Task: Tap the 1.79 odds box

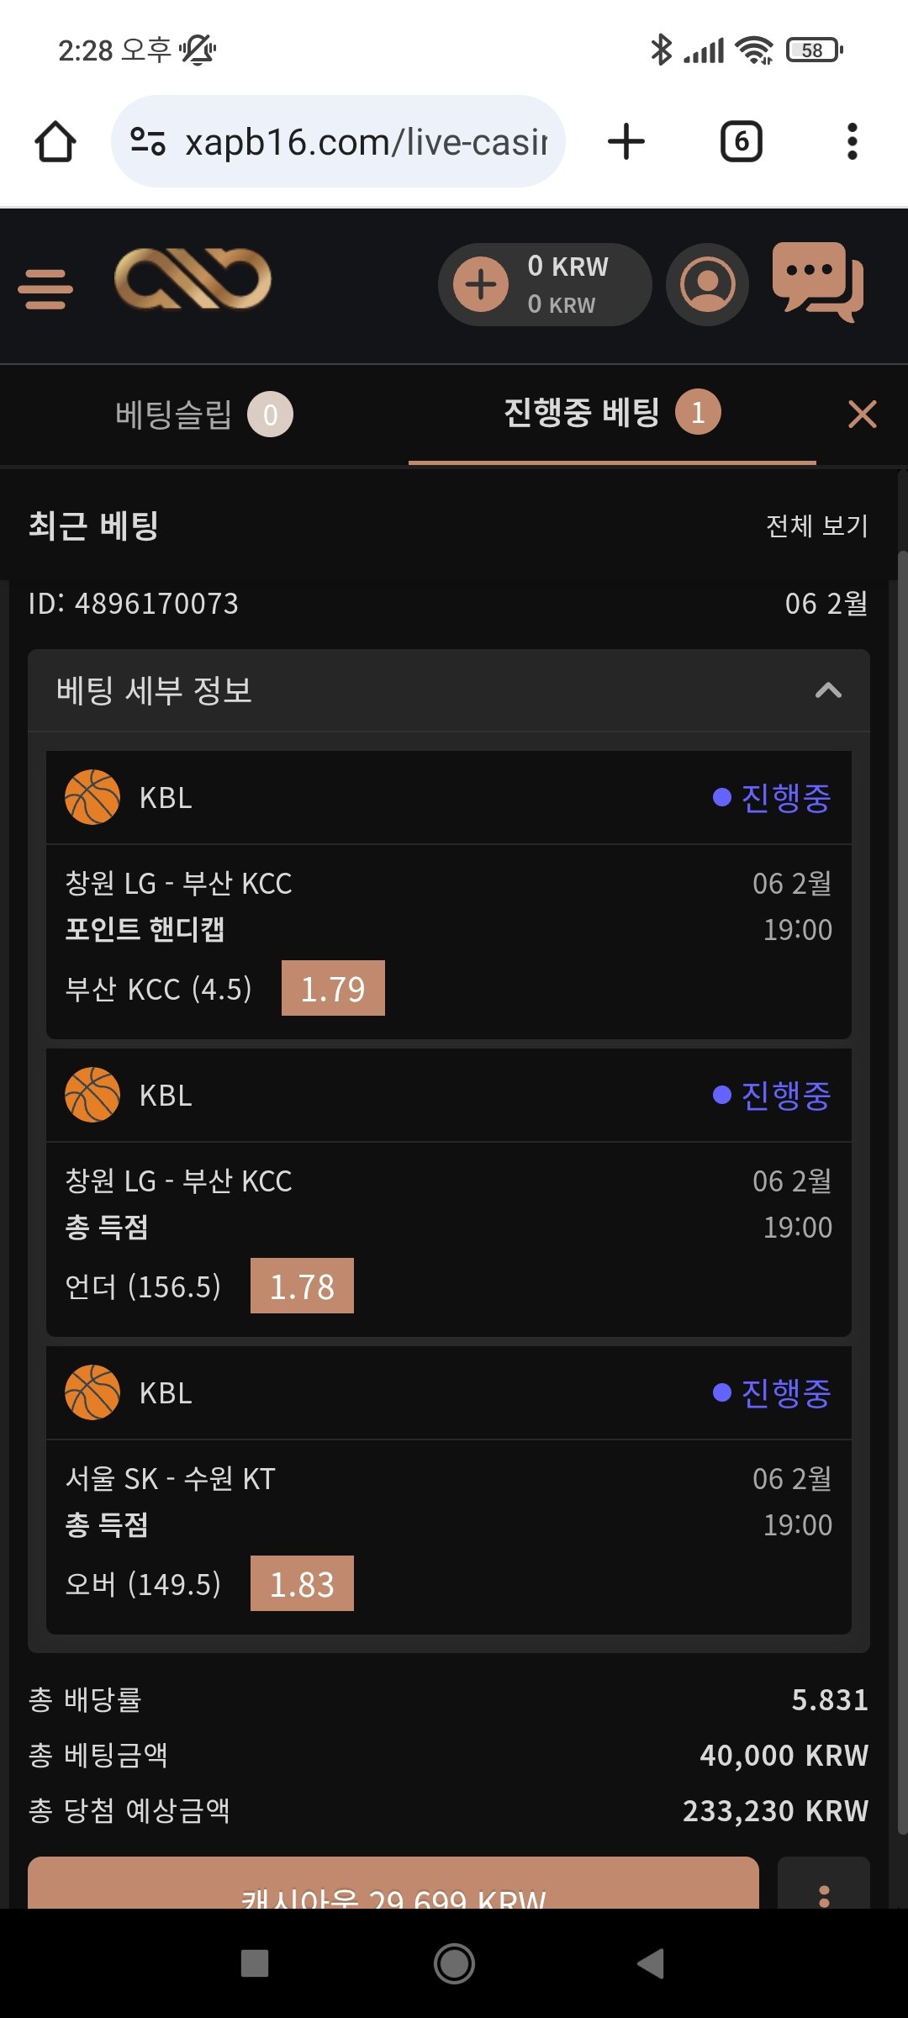Action: coord(333,988)
